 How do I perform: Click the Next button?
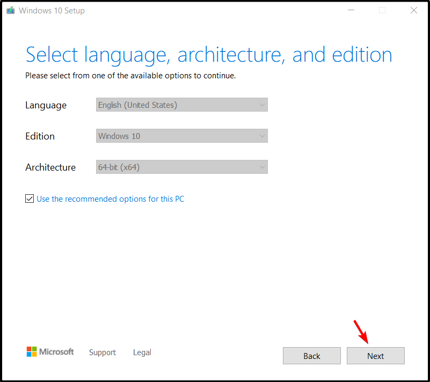click(x=375, y=356)
